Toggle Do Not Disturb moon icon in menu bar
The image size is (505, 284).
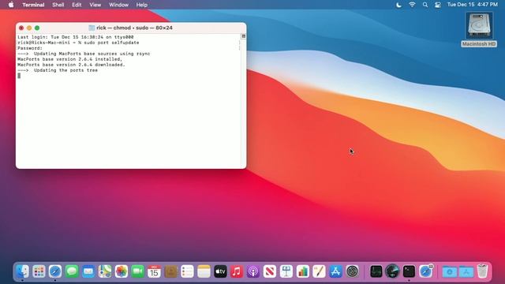pos(398,5)
